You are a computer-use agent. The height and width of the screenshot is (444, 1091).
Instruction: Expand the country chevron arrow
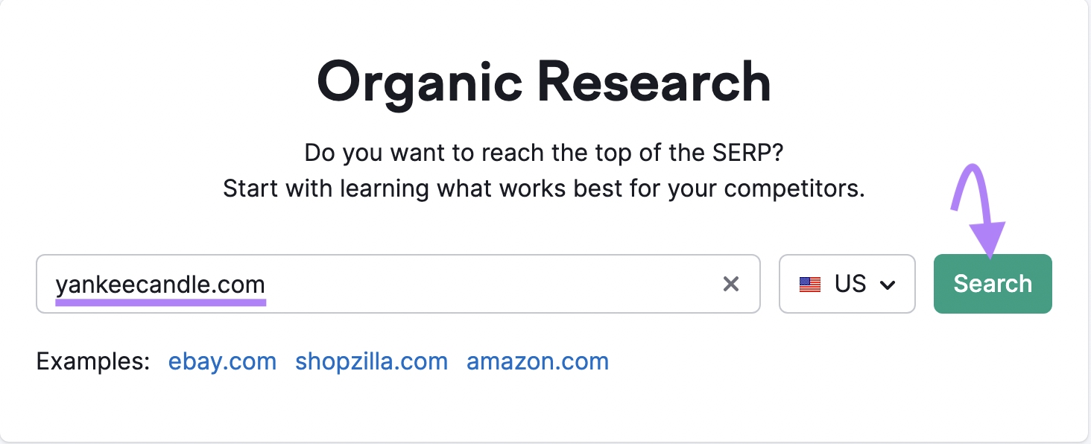tap(887, 285)
